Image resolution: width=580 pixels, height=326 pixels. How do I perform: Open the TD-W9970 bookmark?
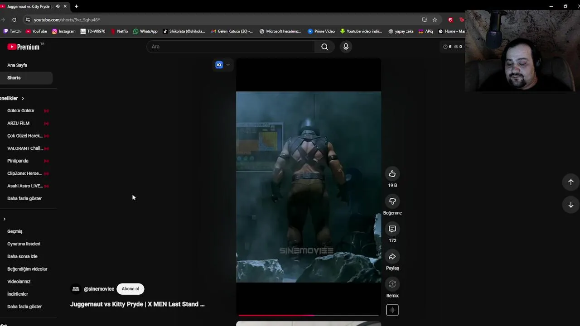93,31
